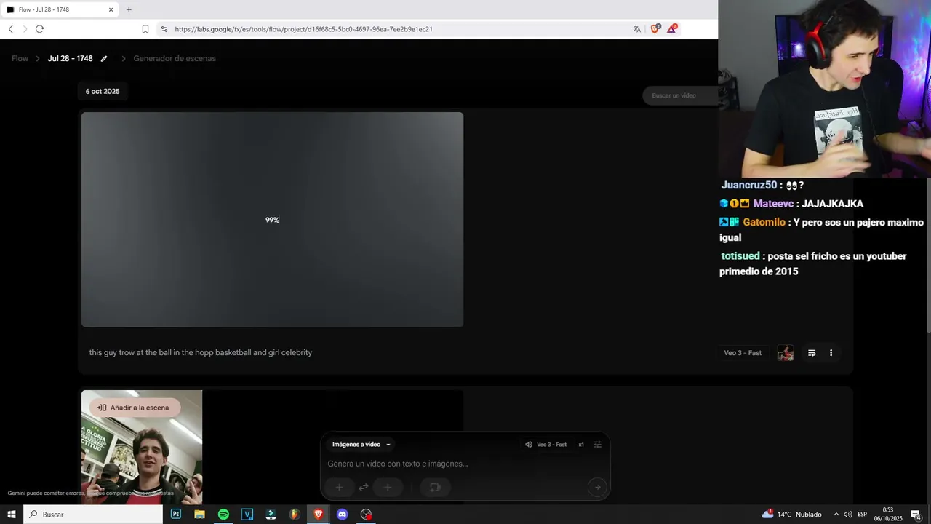
Task: Click the camera motion frame icon in prompt box
Action: (x=435, y=488)
